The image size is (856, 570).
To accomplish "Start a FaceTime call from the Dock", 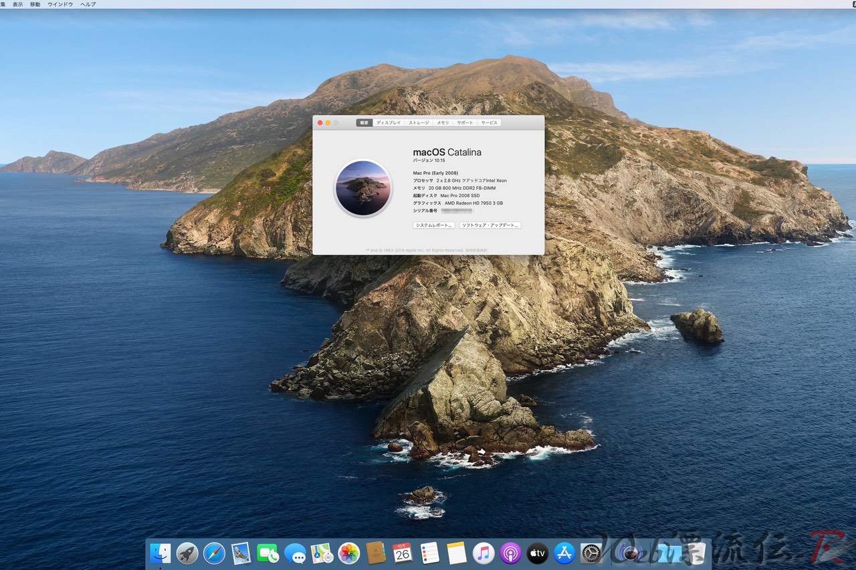I will pos(267,554).
